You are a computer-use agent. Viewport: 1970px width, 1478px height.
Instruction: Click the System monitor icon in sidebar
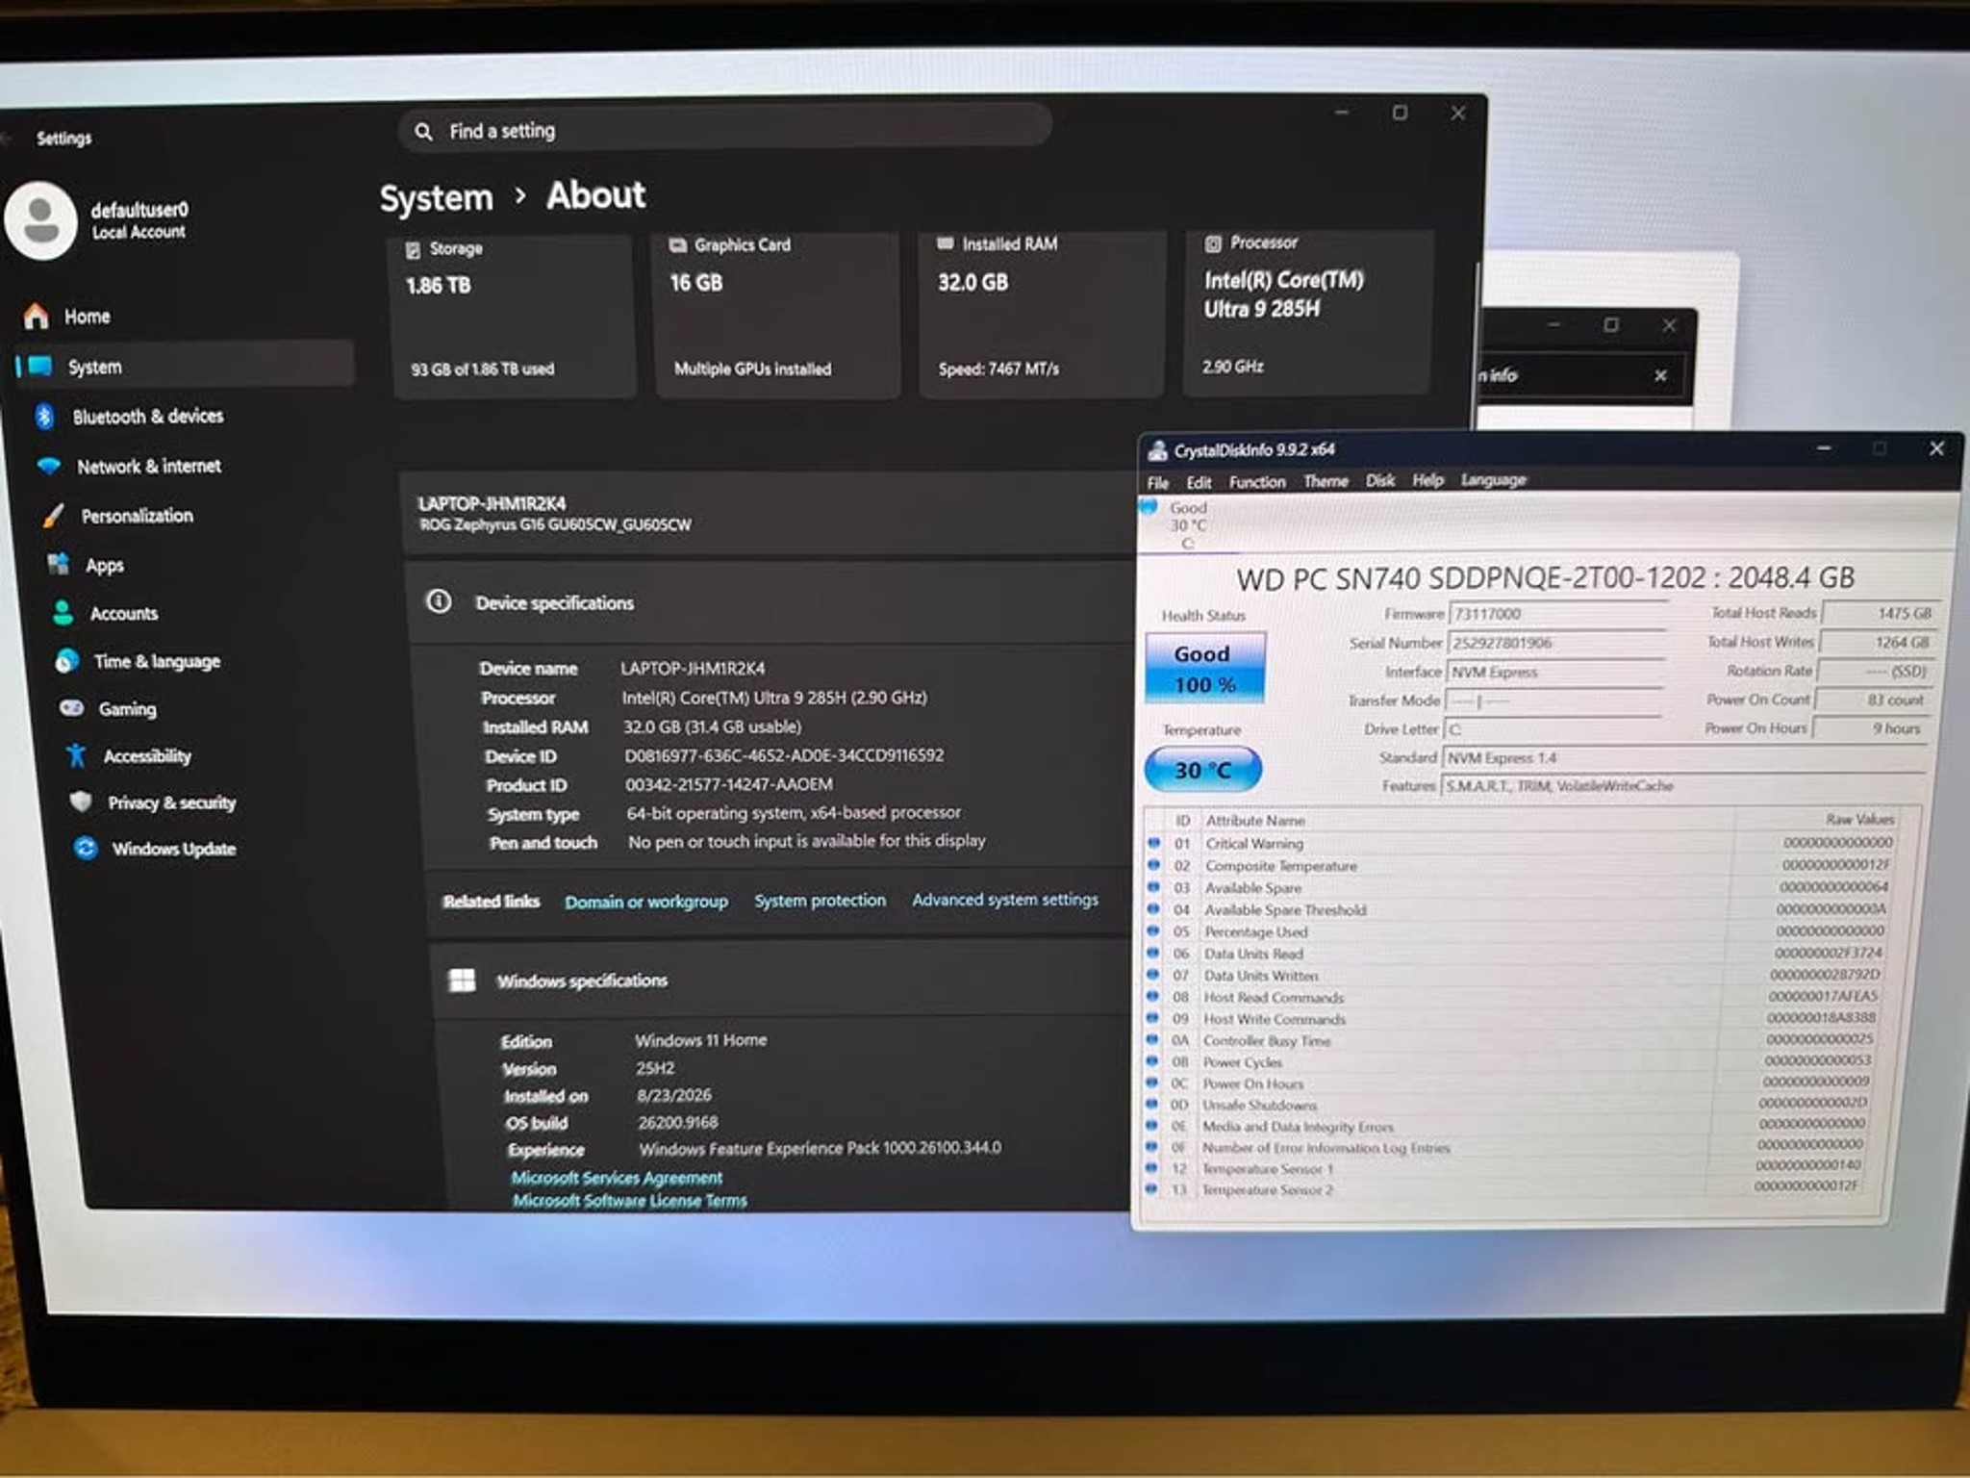[x=41, y=366]
